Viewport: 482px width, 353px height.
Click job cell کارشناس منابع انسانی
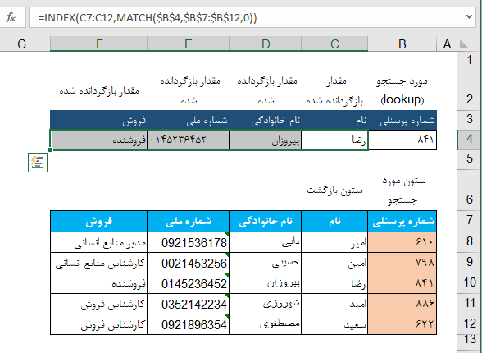(98, 263)
